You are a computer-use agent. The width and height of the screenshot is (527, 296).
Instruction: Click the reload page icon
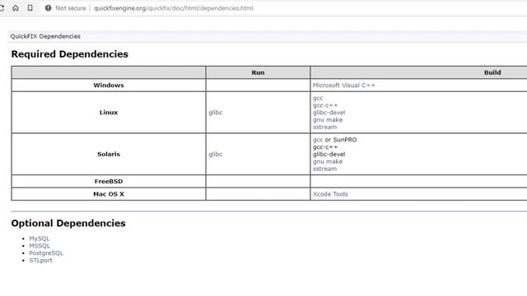pos(2,8)
